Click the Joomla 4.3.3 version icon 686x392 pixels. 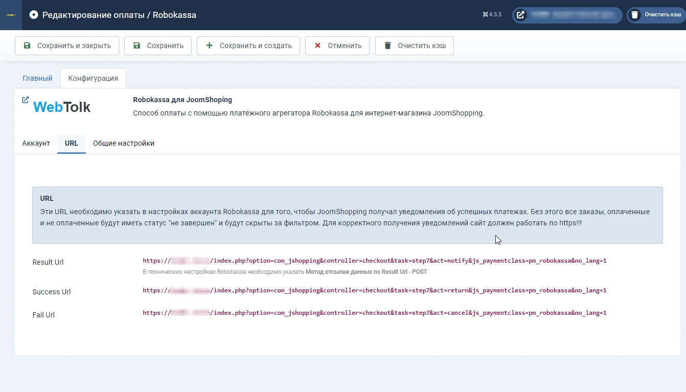(485, 15)
